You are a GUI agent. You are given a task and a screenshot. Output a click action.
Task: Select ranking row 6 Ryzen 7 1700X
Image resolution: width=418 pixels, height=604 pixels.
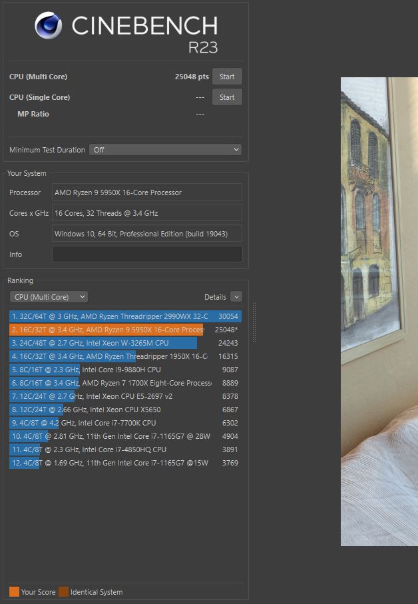coord(126,383)
